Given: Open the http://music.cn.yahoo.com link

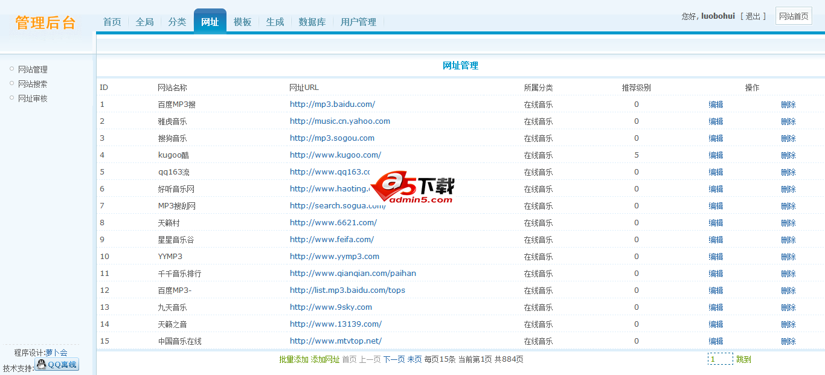Looking at the screenshot, I should pos(340,121).
